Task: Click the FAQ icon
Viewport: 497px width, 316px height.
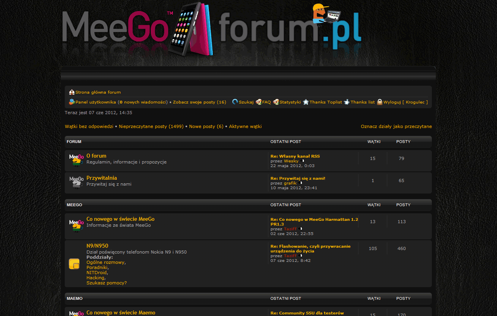Action: click(x=259, y=102)
